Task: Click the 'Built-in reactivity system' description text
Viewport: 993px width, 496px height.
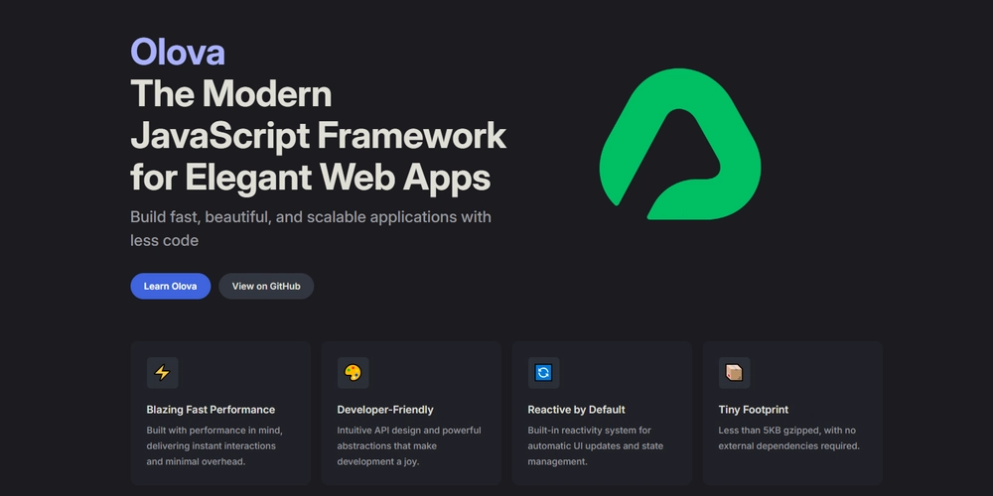Action: point(595,446)
